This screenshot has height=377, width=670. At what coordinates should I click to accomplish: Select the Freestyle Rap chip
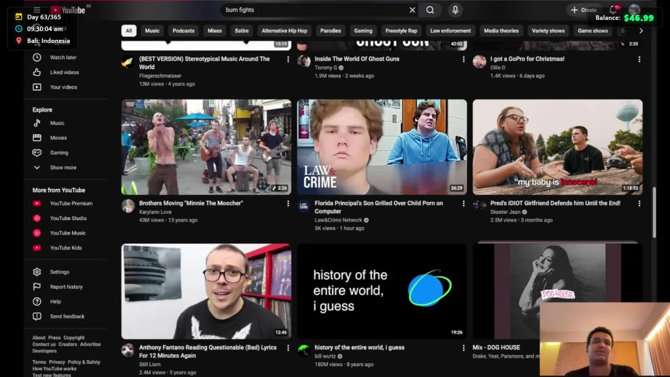(x=401, y=31)
